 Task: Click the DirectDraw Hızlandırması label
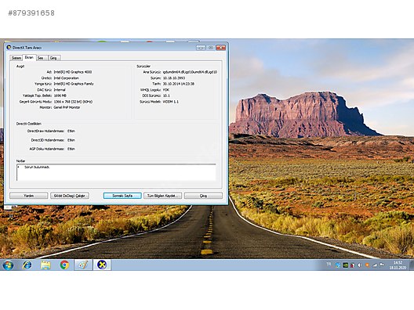[x=46, y=131]
